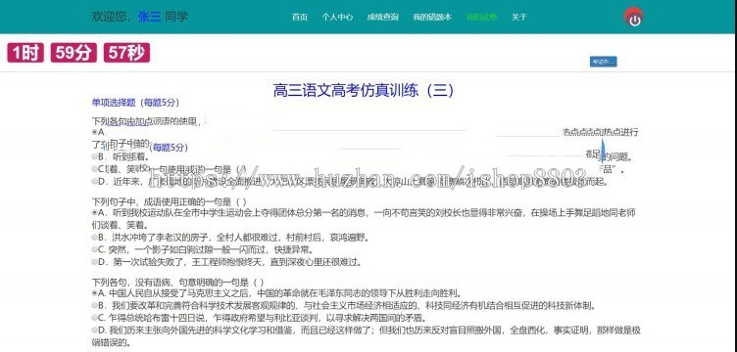Choose option C 突然，一个影子如白驹过隙

point(95,249)
